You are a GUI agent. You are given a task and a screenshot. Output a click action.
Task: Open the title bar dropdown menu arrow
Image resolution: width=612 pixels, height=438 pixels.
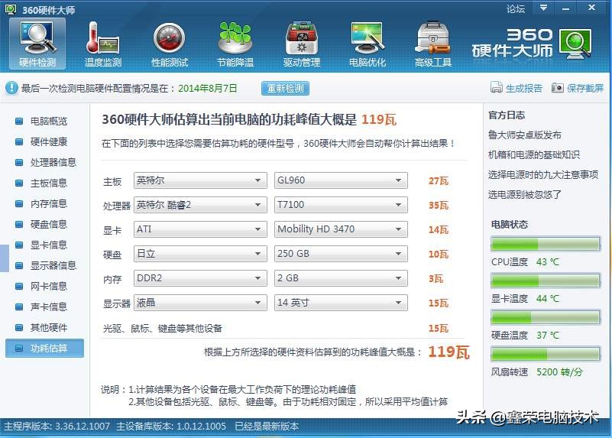543,8
